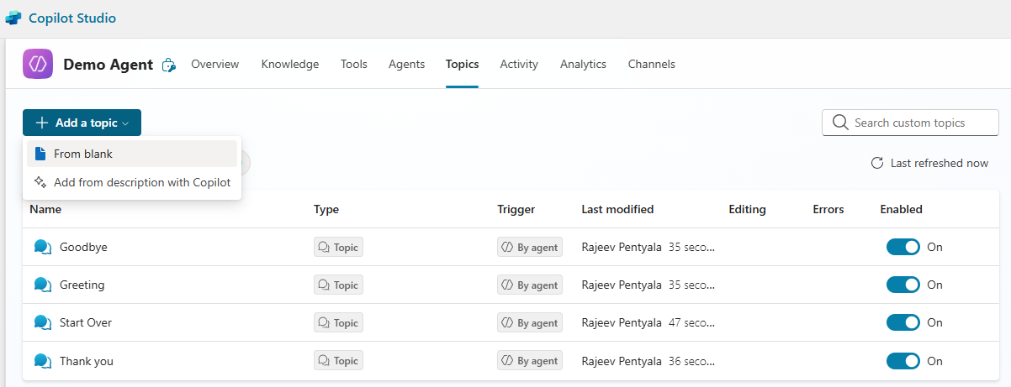Open the Analytics tab
Image resolution: width=1011 pixels, height=387 pixels.
click(583, 64)
